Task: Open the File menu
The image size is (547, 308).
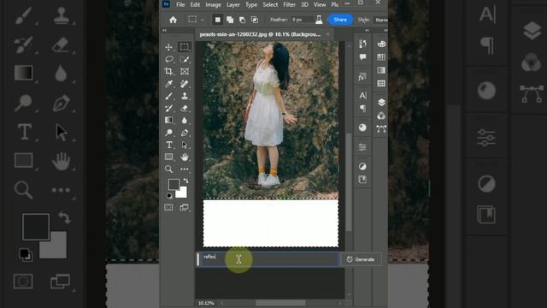Action: (x=180, y=4)
